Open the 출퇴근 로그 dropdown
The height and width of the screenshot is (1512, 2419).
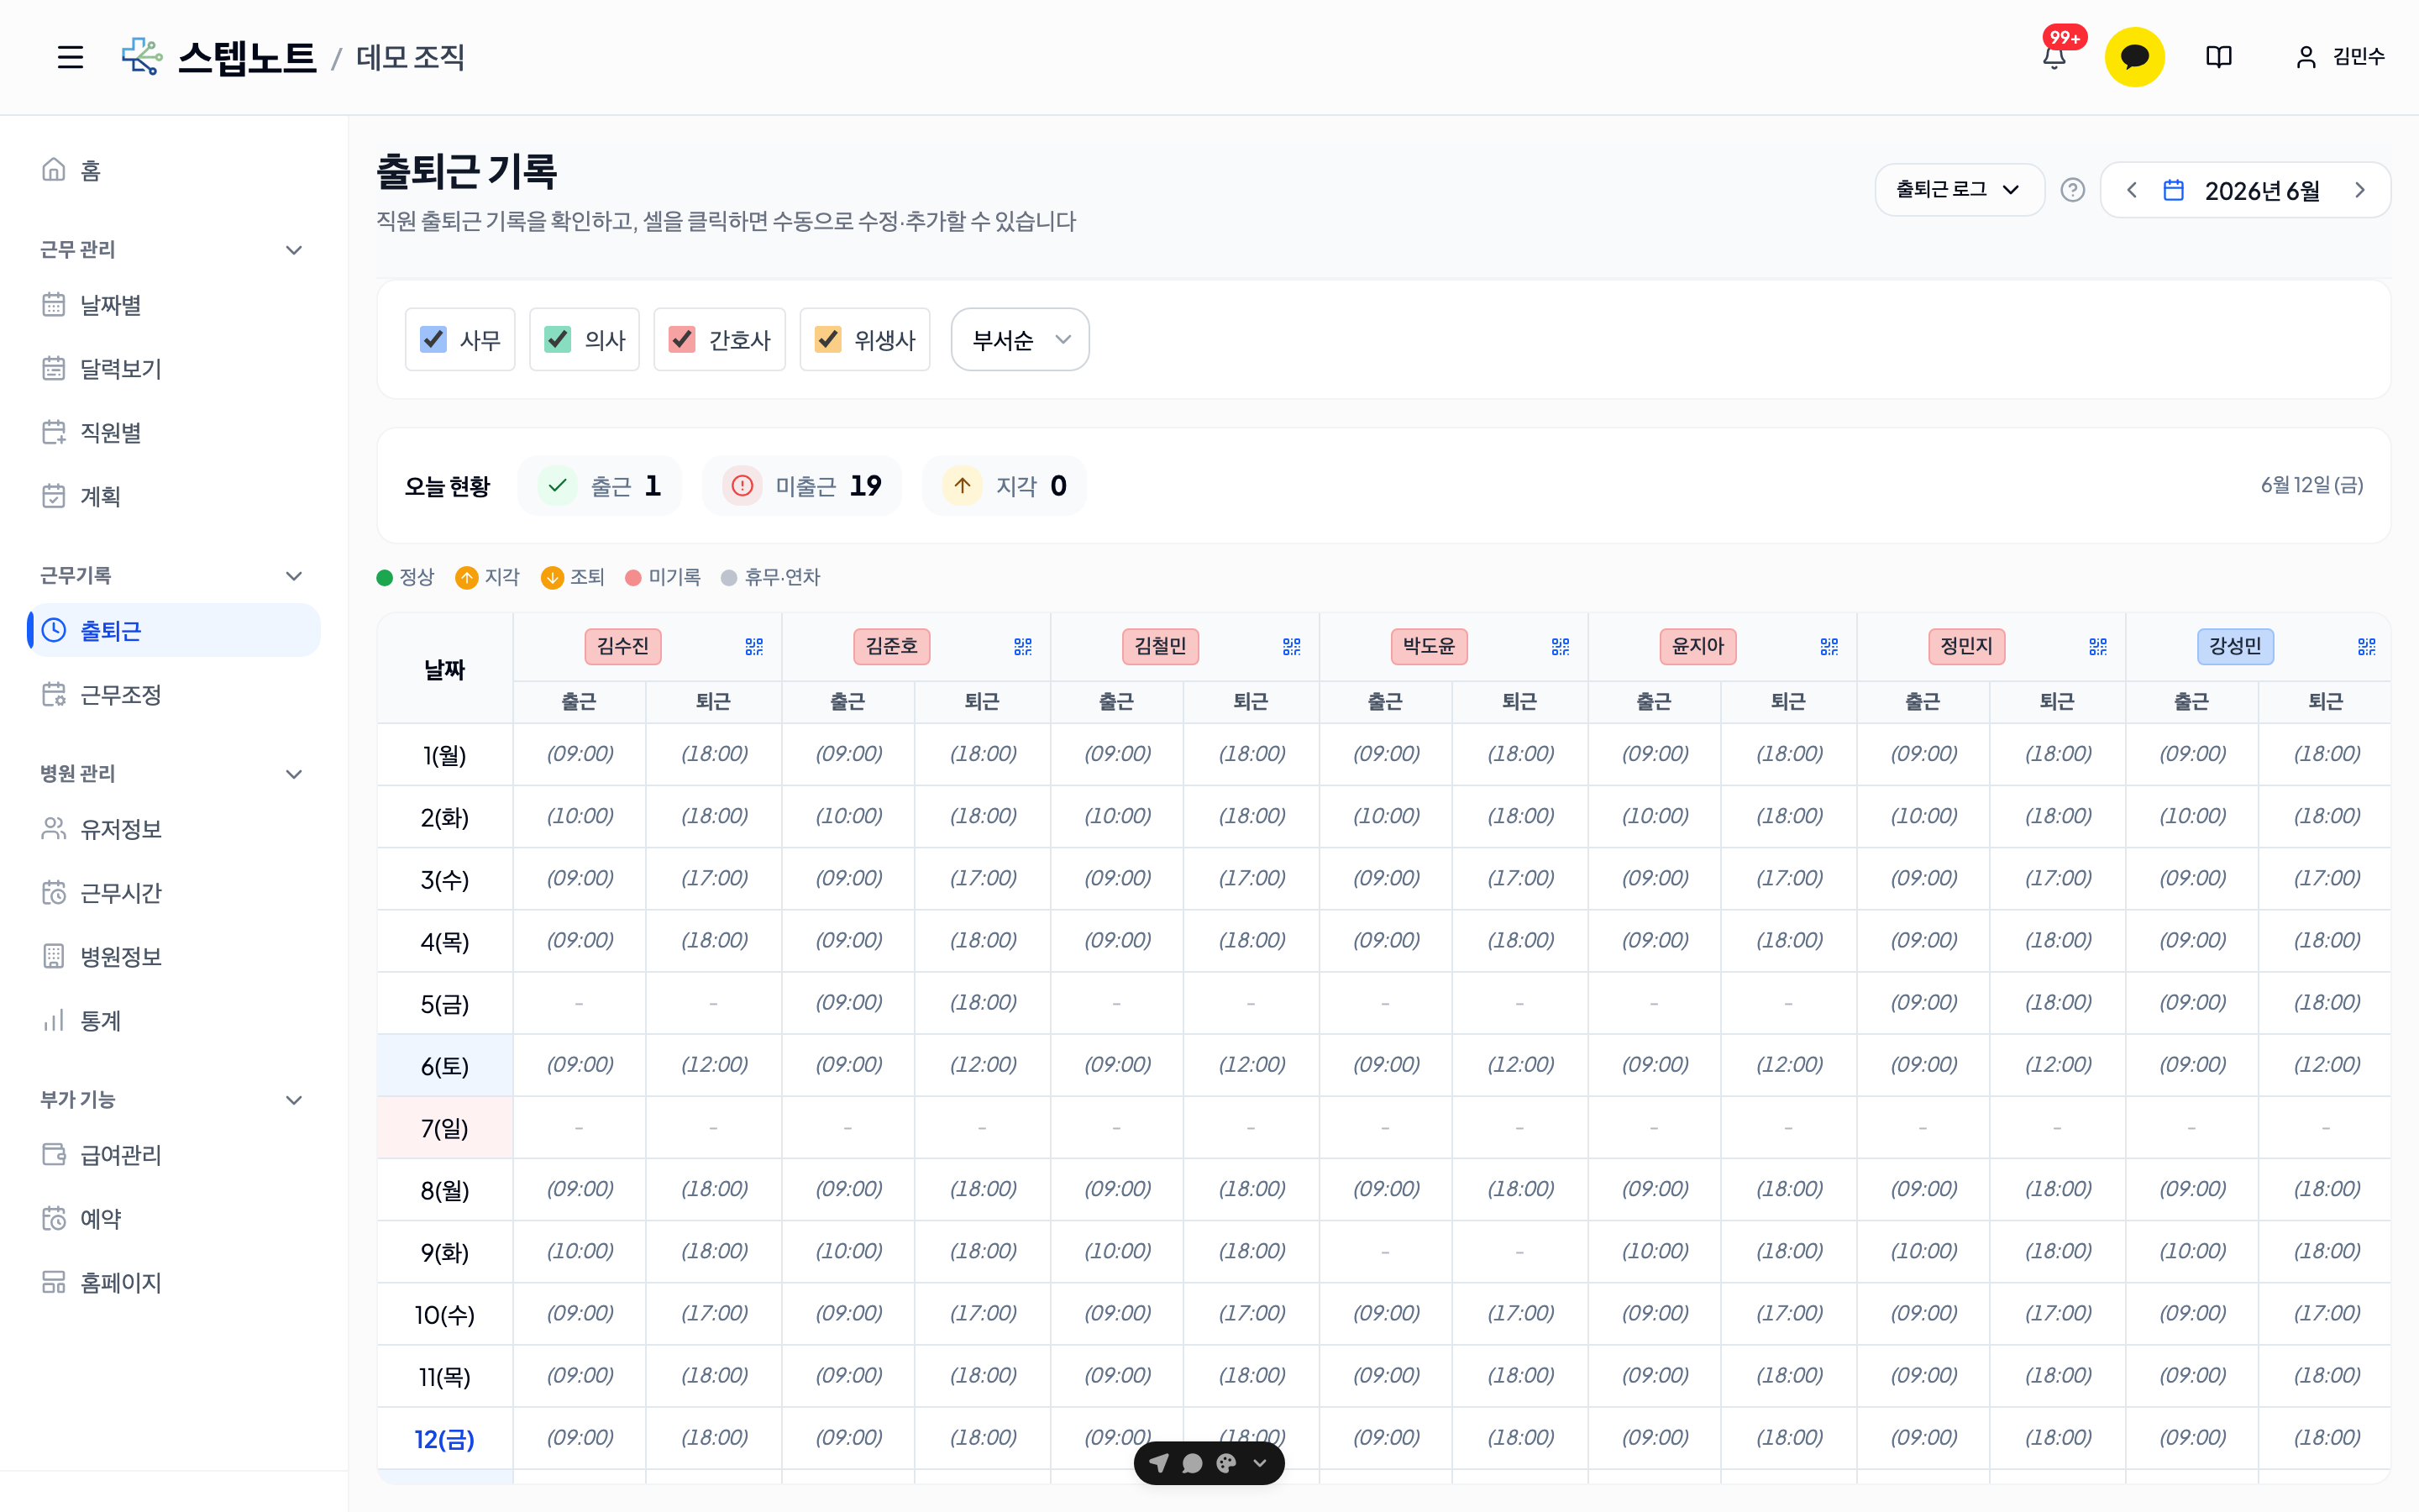tap(1960, 190)
